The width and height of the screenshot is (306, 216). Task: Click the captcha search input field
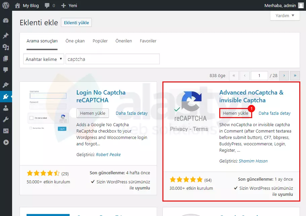(112, 59)
